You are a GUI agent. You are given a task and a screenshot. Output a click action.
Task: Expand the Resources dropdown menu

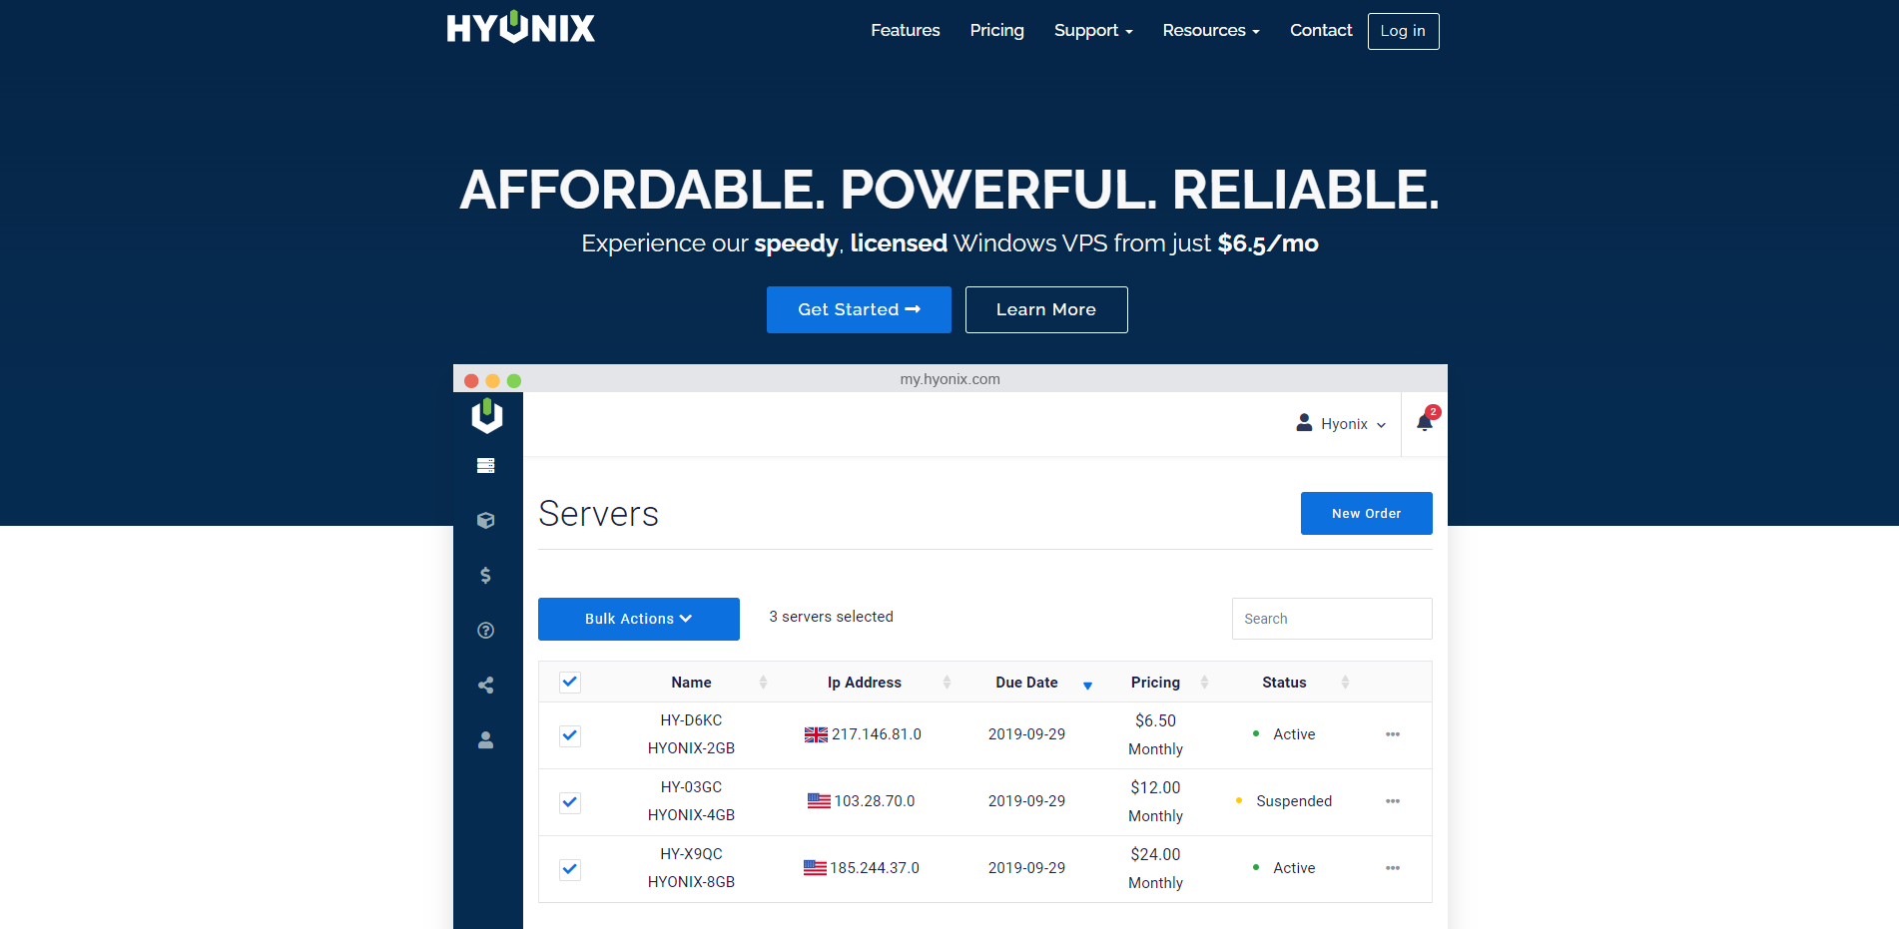pyautogui.click(x=1211, y=30)
